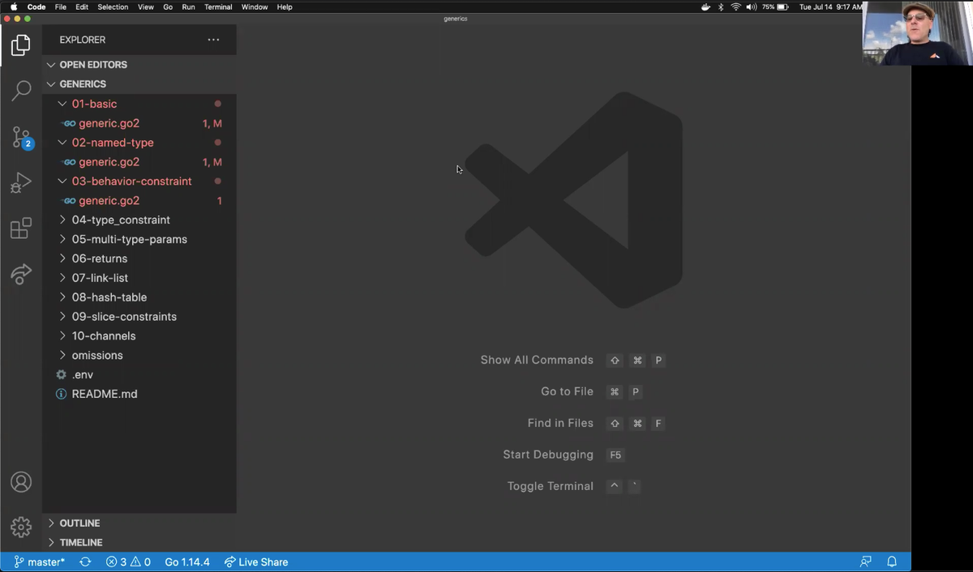
Task: Open the Code application menu
Action: click(x=36, y=6)
